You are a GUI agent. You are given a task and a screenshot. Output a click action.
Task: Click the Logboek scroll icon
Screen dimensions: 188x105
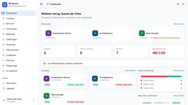click(x=4, y=88)
